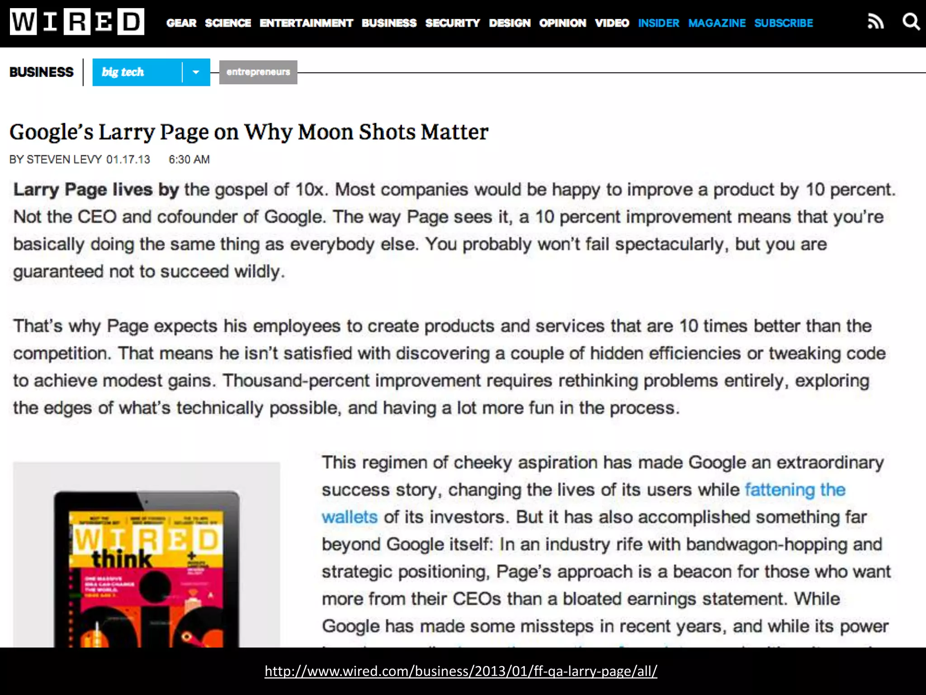Click 'Larry Page lives by' bold text
Screen dimensions: 926x695
(96, 190)
